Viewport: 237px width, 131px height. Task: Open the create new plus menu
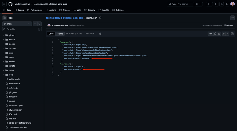(209, 4)
